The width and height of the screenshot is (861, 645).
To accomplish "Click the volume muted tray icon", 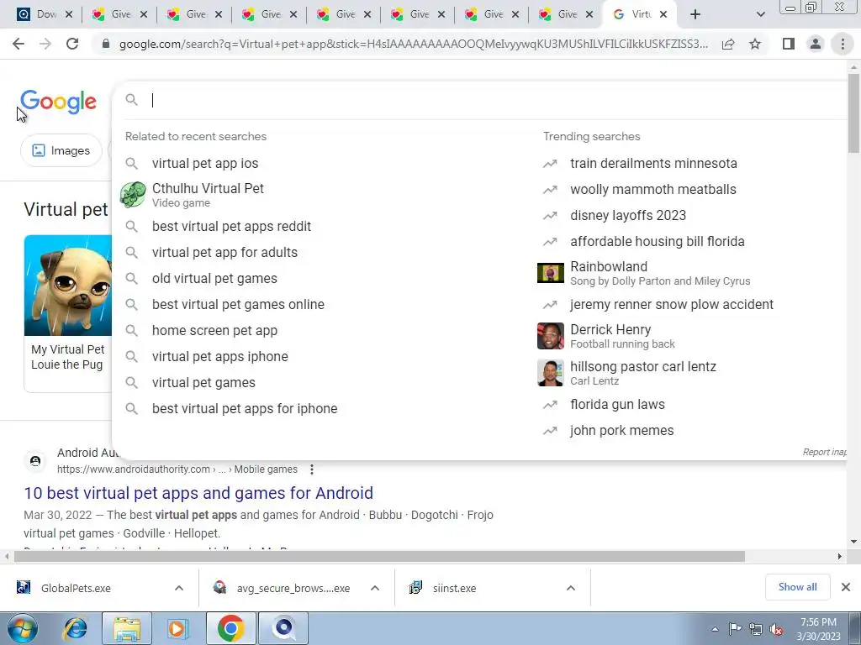I will 776,630.
